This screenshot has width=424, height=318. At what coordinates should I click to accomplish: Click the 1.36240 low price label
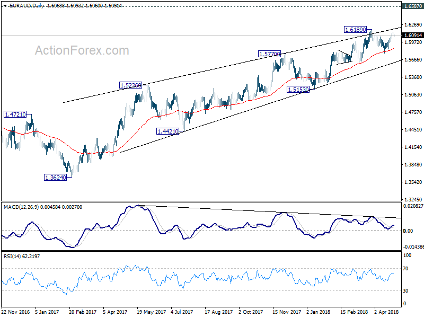pyautogui.click(x=56, y=178)
